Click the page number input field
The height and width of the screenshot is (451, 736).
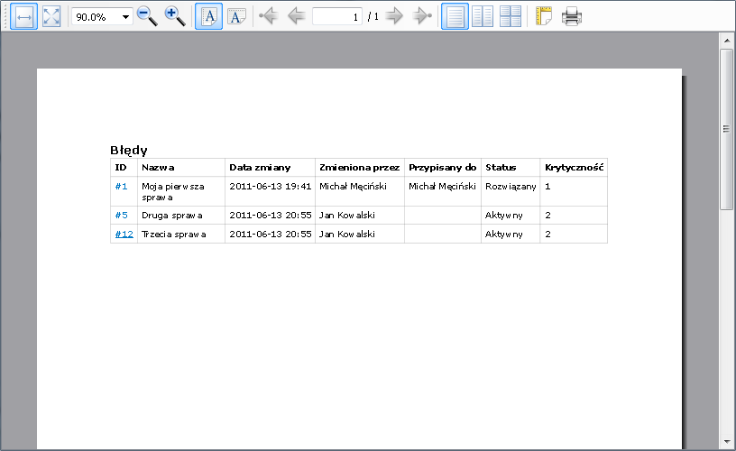[337, 17]
